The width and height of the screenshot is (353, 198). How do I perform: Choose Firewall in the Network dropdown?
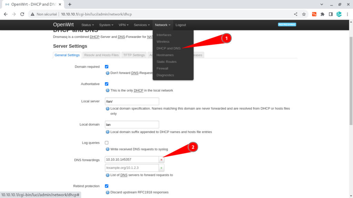click(162, 68)
